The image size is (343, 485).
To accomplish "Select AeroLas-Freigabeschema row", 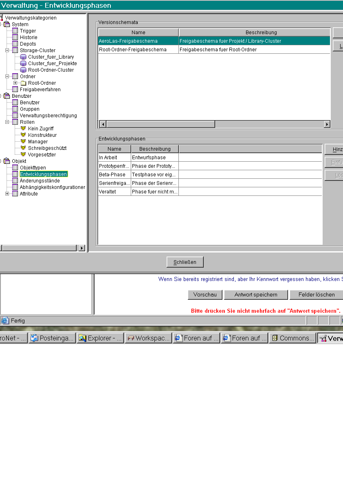I will [214, 41].
